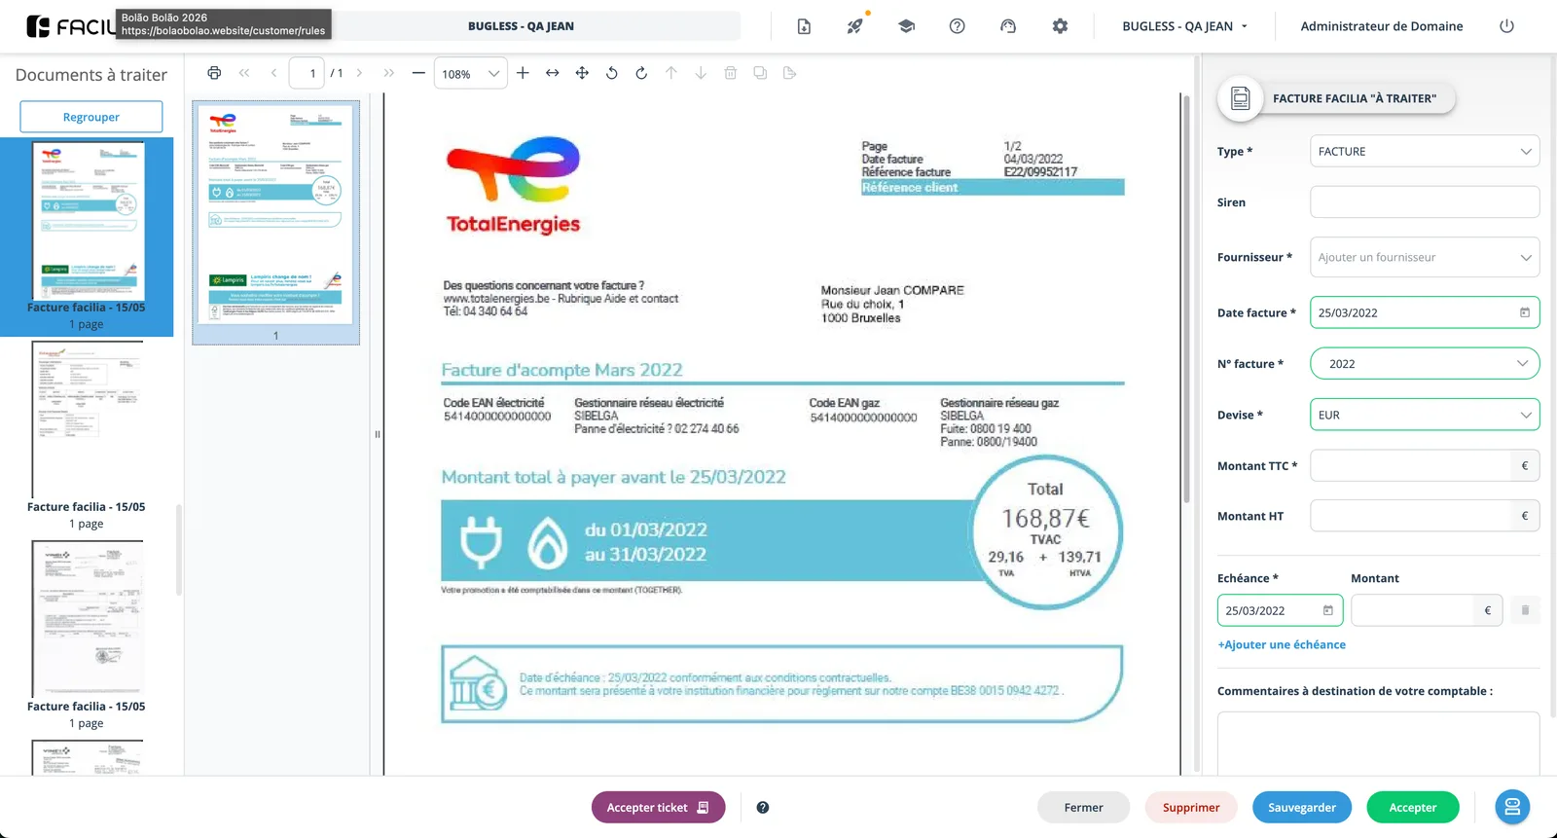The width and height of the screenshot is (1557, 838).
Task: Click the power logout icon
Action: coord(1506,26)
